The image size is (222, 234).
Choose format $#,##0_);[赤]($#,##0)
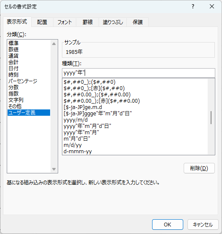pos(135,88)
